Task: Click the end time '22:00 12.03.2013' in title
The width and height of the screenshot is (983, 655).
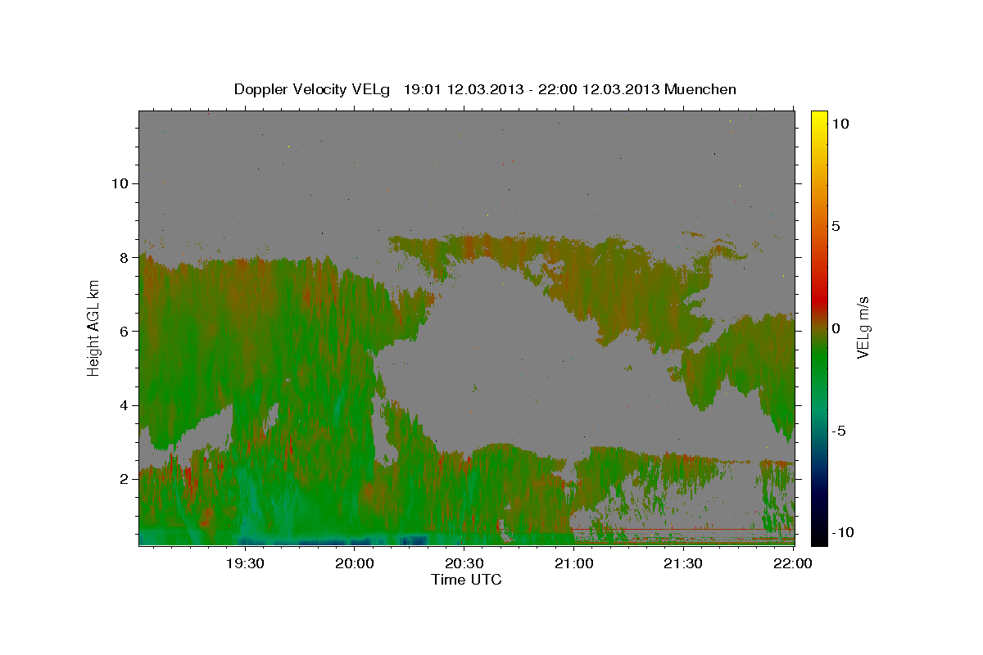Action: tap(600, 89)
